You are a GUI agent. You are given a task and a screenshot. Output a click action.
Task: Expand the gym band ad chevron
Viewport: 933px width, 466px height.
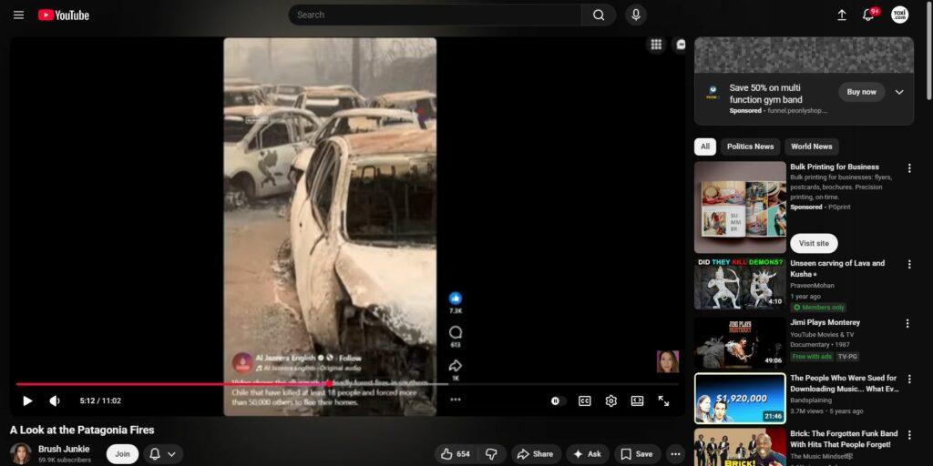[899, 92]
